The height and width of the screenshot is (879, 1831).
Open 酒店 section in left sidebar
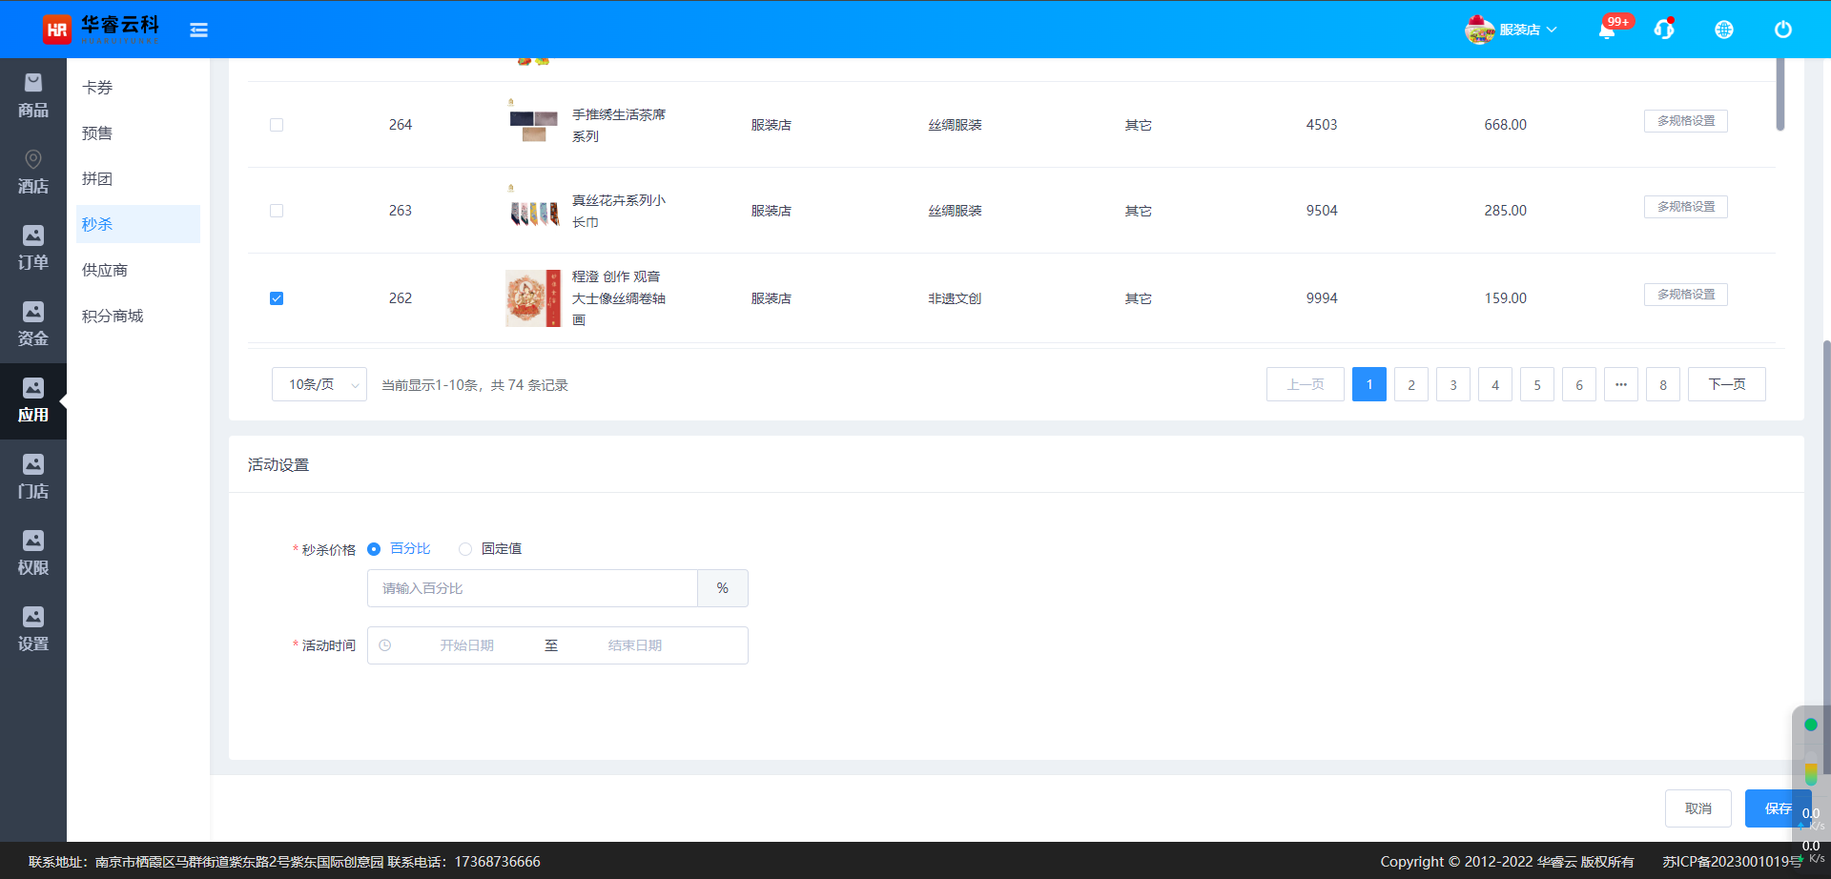tap(33, 173)
